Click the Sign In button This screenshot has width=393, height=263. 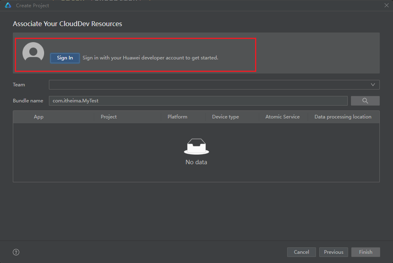coord(65,58)
